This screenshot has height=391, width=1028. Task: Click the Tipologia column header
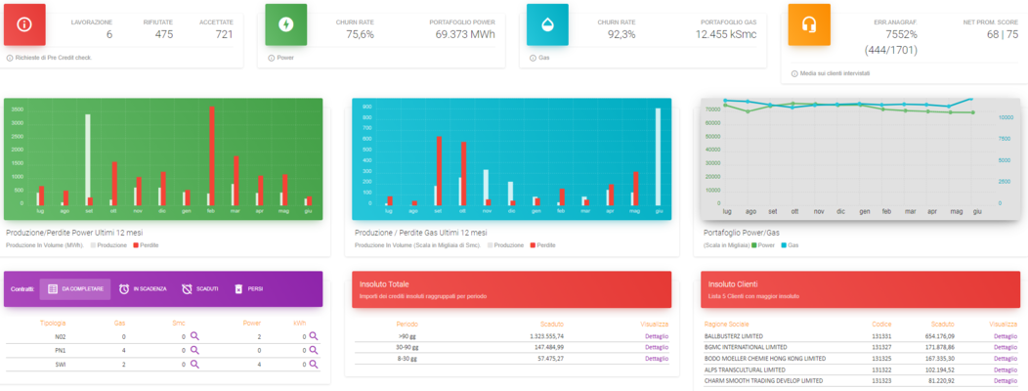[53, 323]
